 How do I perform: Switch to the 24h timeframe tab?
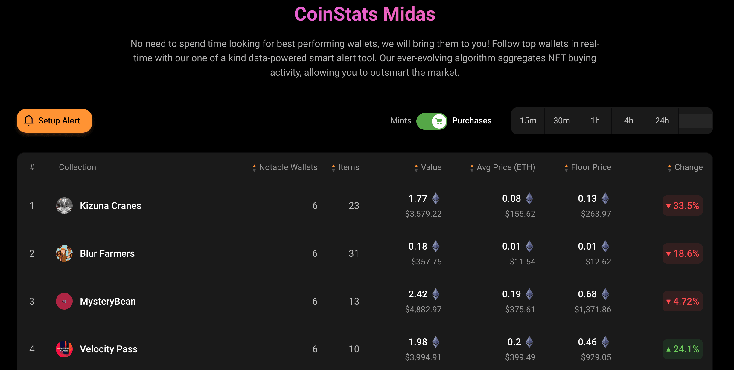[662, 121]
